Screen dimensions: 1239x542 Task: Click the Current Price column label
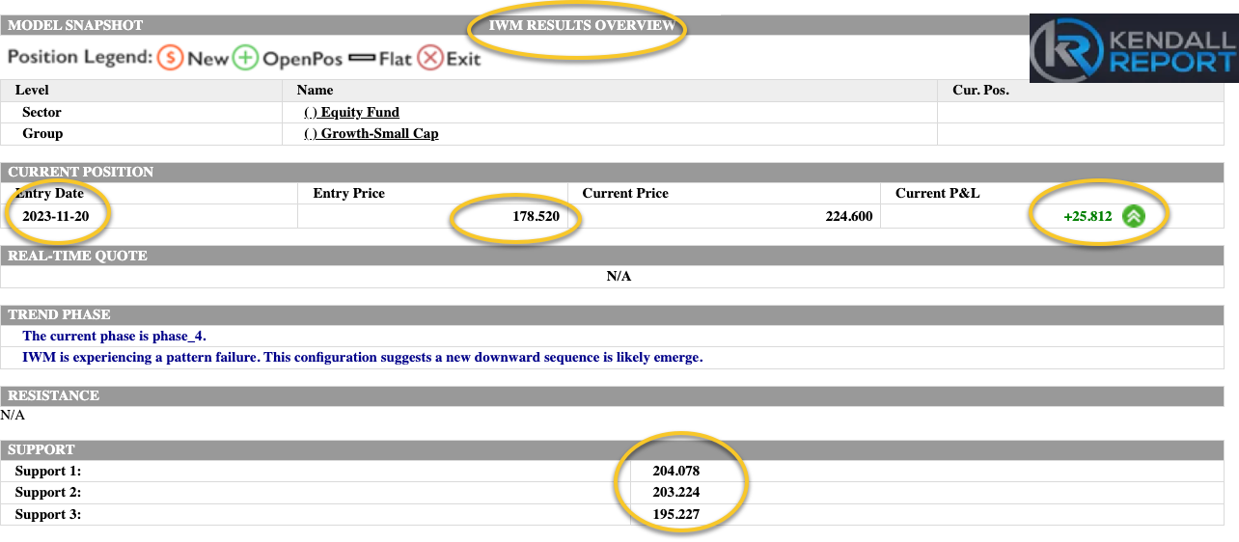coord(625,193)
